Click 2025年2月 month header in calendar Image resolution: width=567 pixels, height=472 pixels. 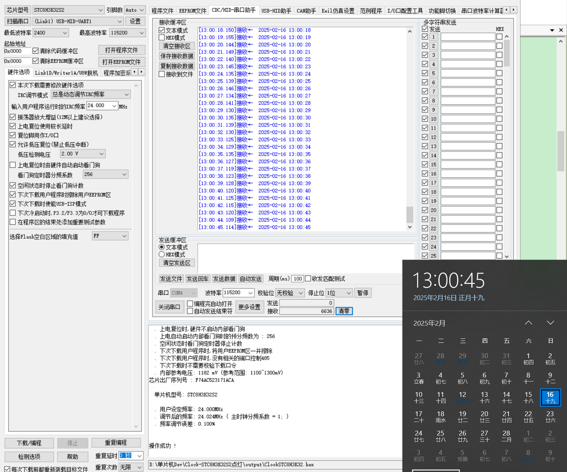coord(429,323)
